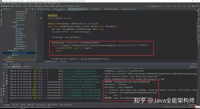Open Project panel settings gear
This screenshot has height=109, width=200.
coord(32,9)
